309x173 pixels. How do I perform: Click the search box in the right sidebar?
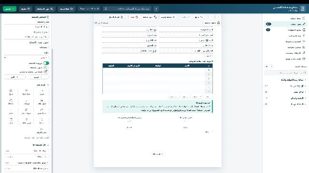click(x=285, y=73)
